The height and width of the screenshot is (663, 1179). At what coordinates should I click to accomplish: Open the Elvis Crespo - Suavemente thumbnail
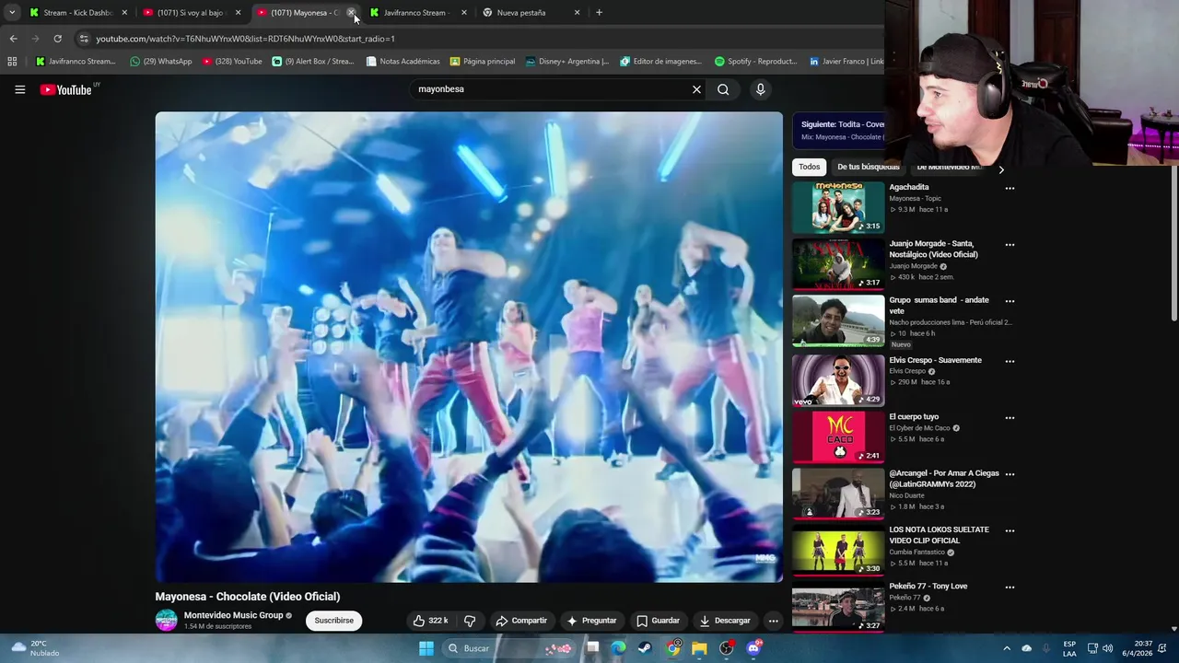[x=838, y=380]
